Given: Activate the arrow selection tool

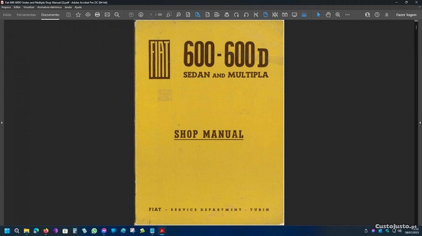Looking at the screenshot, I should [x=318, y=15].
